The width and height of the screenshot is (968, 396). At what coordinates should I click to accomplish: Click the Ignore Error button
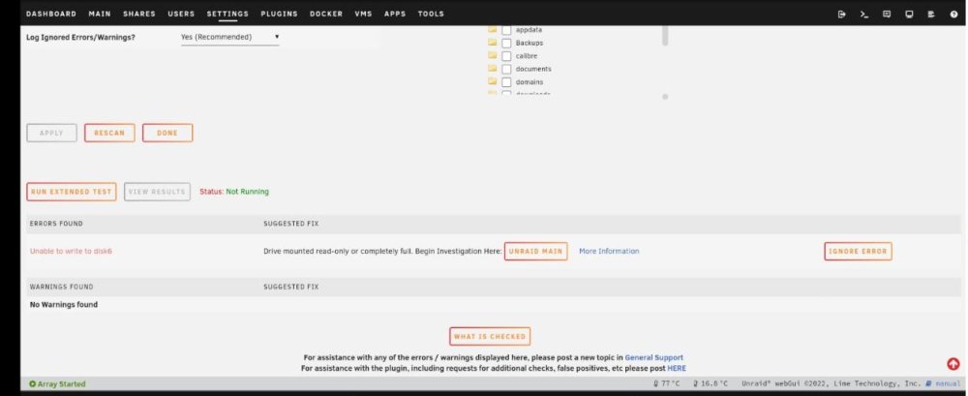point(858,252)
